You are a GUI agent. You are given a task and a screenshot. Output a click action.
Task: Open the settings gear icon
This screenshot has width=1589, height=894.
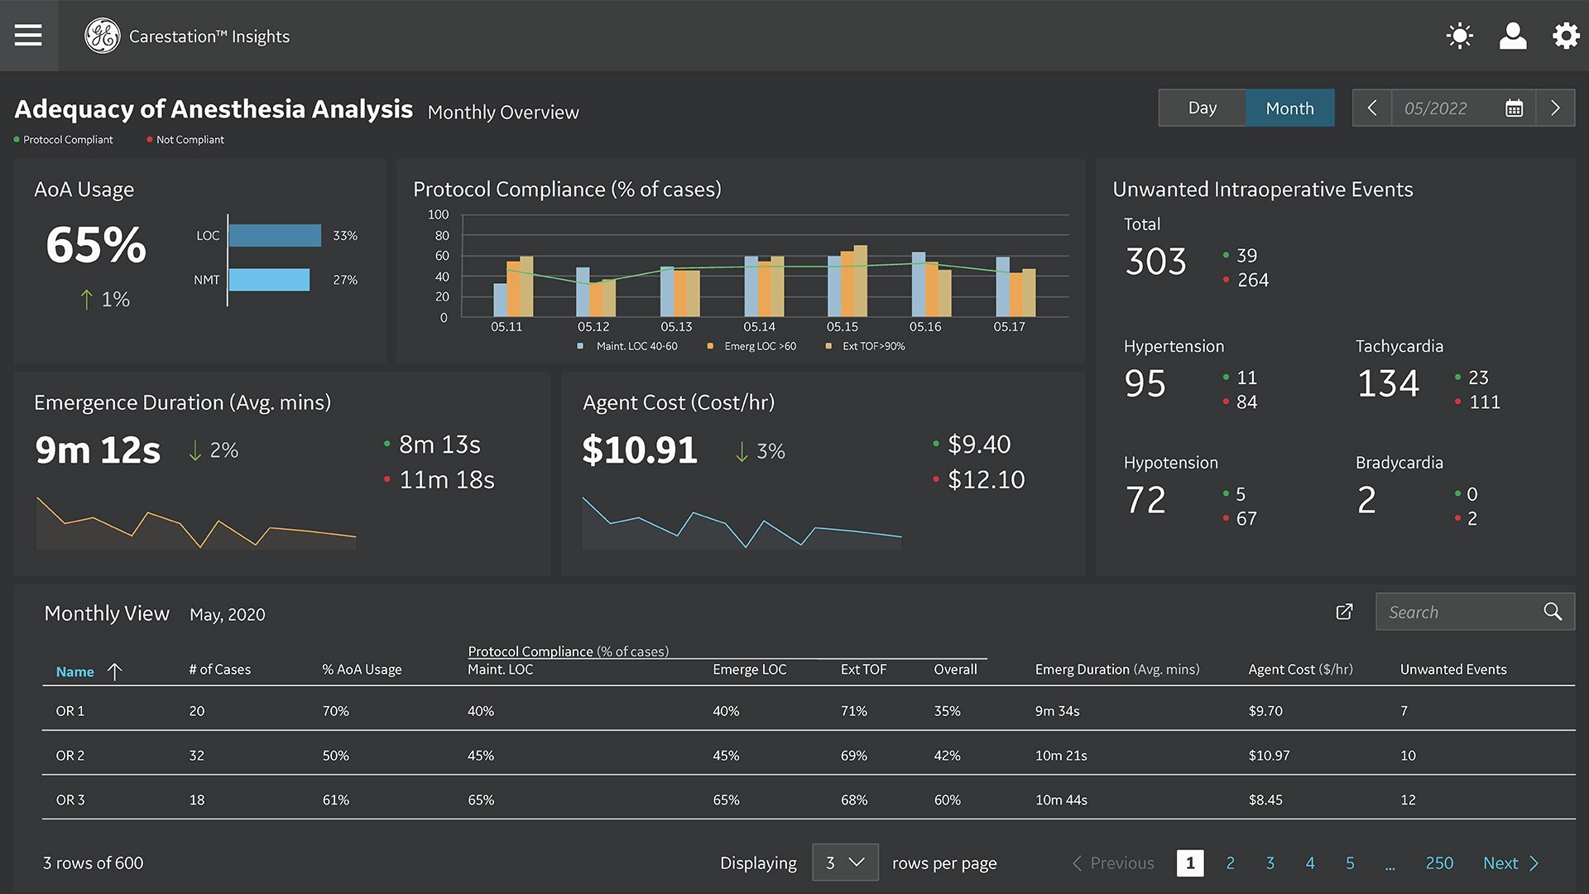click(1565, 36)
